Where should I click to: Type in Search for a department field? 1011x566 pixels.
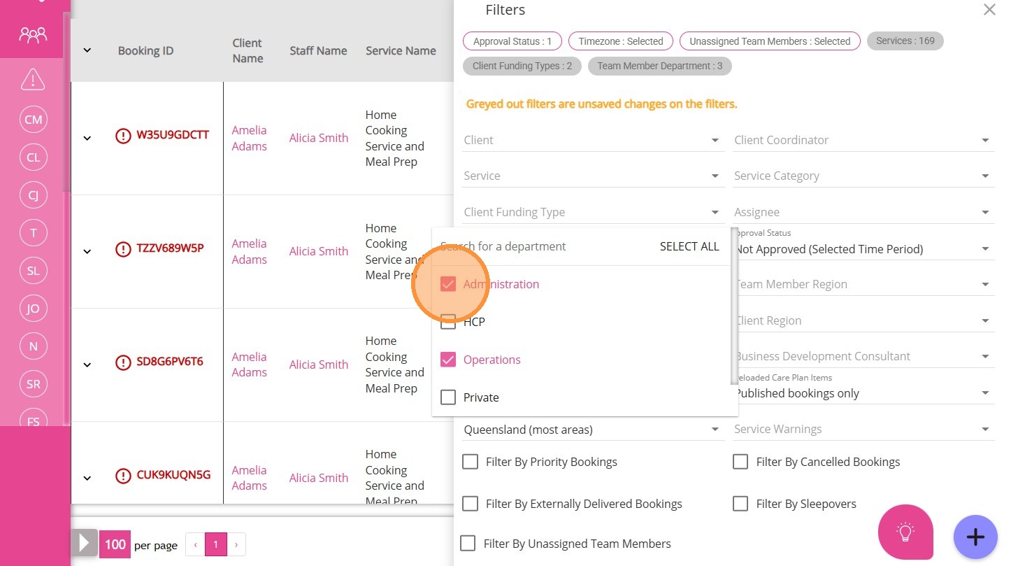pos(531,246)
